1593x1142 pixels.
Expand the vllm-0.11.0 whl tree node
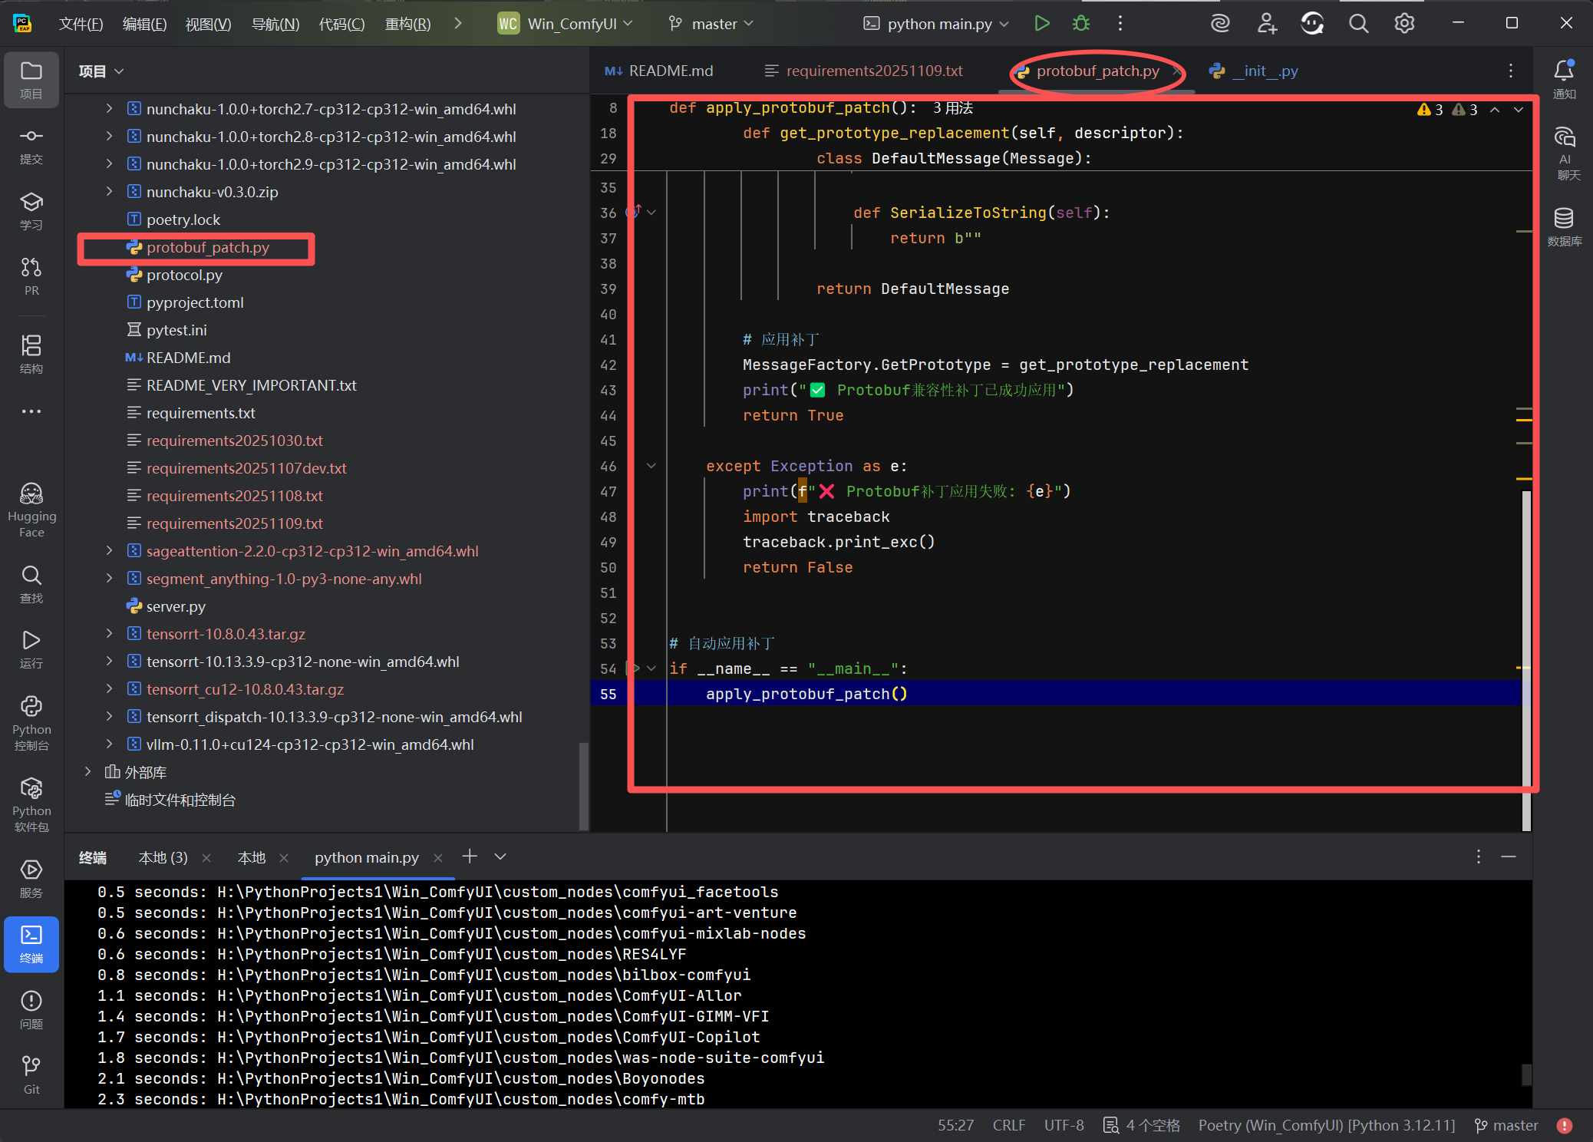tap(109, 744)
